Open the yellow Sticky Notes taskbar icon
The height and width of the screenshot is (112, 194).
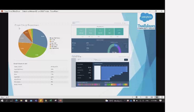point(41,101)
